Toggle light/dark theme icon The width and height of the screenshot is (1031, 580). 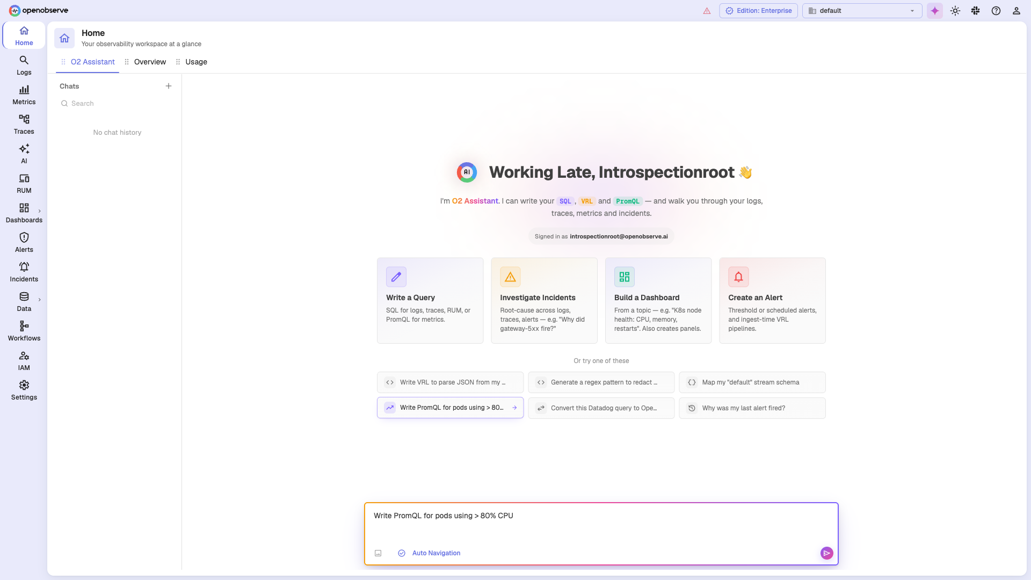click(955, 11)
